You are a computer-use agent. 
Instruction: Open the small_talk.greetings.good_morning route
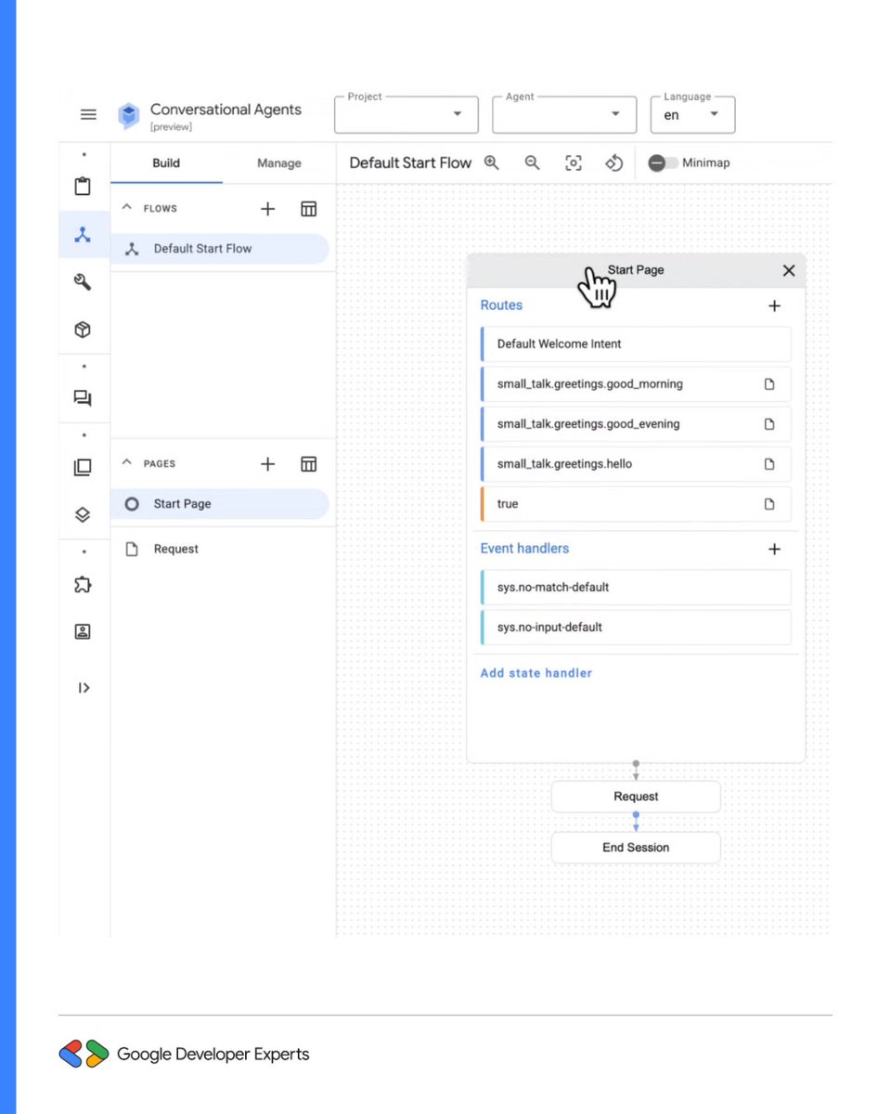[636, 383]
